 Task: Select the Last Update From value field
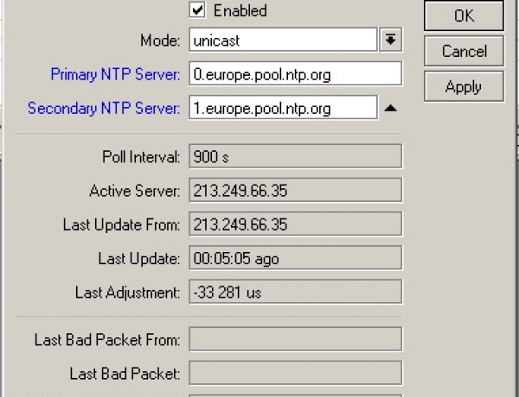point(295,224)
